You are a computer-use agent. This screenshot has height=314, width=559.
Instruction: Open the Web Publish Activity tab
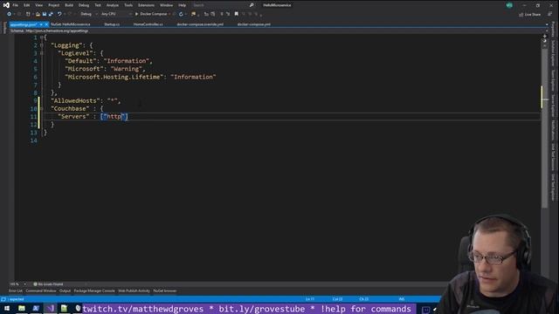pos(134,290)
